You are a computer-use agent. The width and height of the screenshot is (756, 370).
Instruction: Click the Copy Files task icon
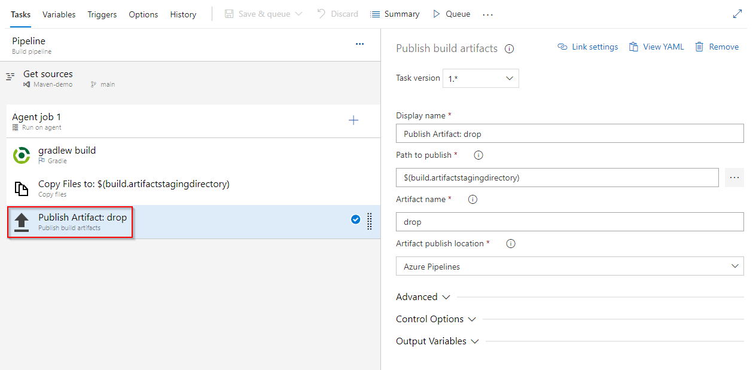click(x=22, y=188)
